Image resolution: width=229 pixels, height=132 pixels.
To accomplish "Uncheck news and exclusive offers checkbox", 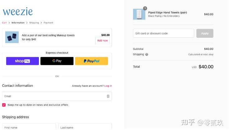I will tap(4, 105).
